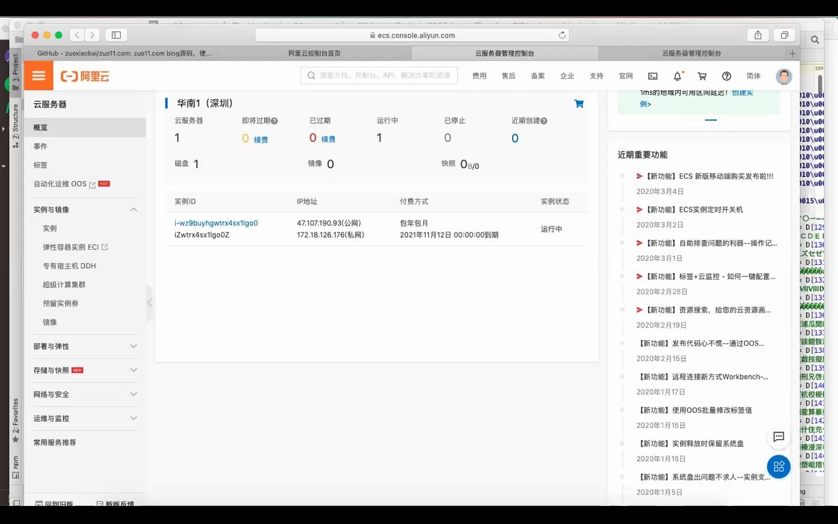Image resolution: width=838 pixels, height=524 pixels.
Task: Open the Project tool tab in IDE
Action: pyautogui.click(x=16, y=72)
